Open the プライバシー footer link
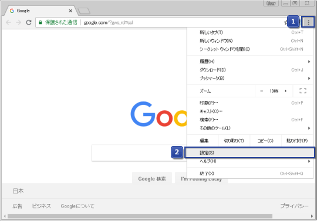317x221 pixels. [294, 206]
